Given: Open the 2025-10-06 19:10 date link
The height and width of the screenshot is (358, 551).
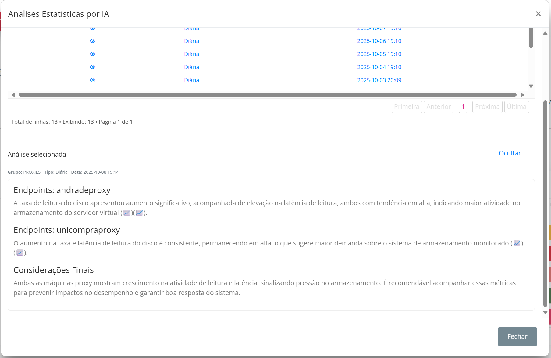Looking at the screenshot, I should [x=379, y=41].
